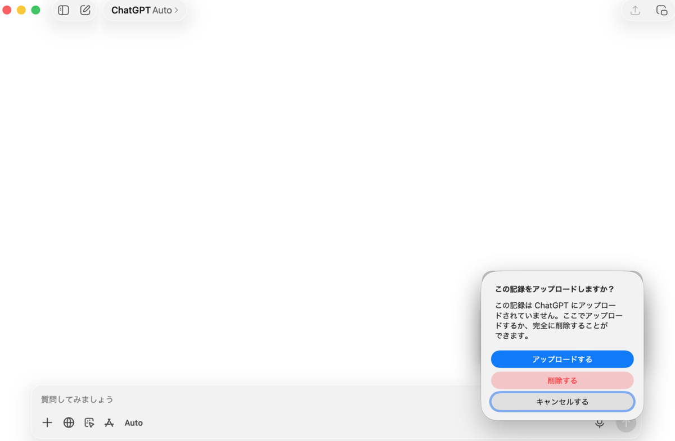Open the companion window icon at top right
The width and height of the screenshot is (675, 441).
[661, 10]
